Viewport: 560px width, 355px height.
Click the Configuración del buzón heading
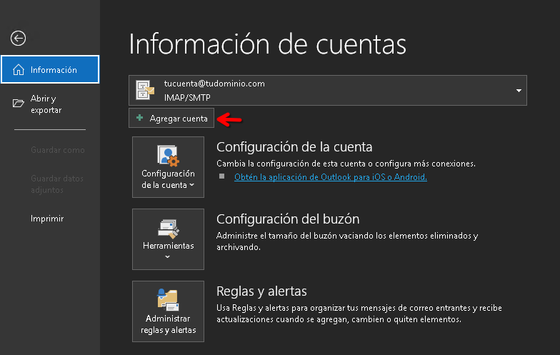click(x=287, y=219)
